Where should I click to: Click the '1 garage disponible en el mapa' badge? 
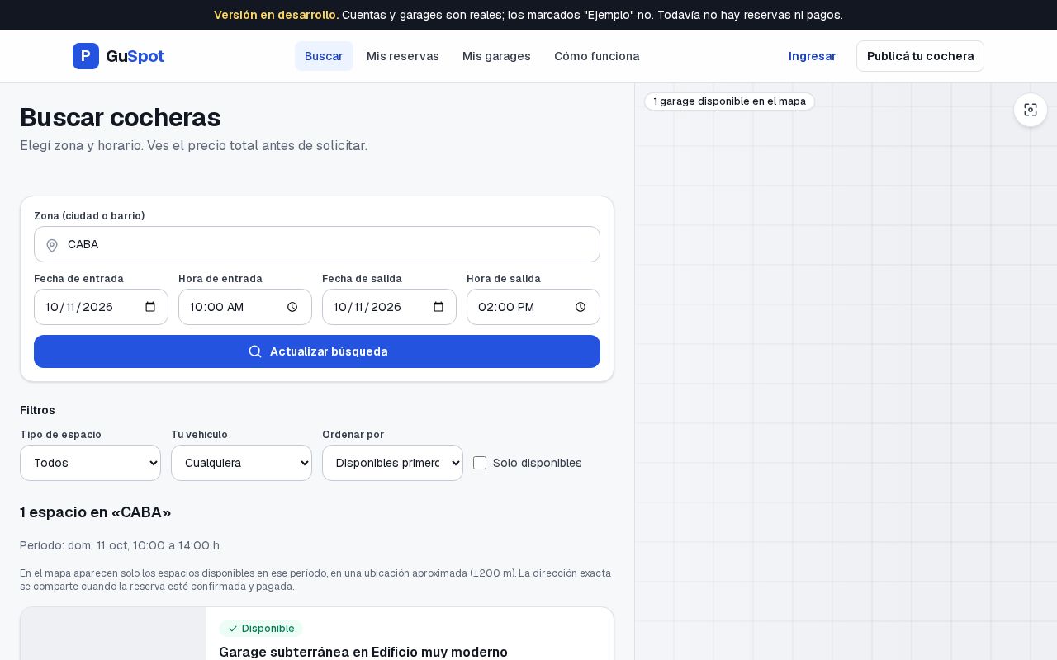click(730, 101)
